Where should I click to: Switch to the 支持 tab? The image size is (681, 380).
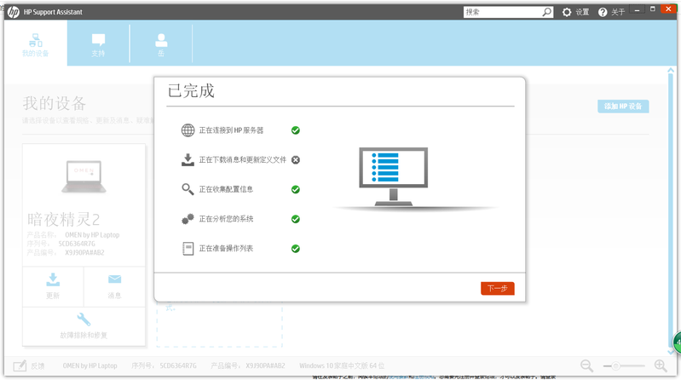click(98, 45)
